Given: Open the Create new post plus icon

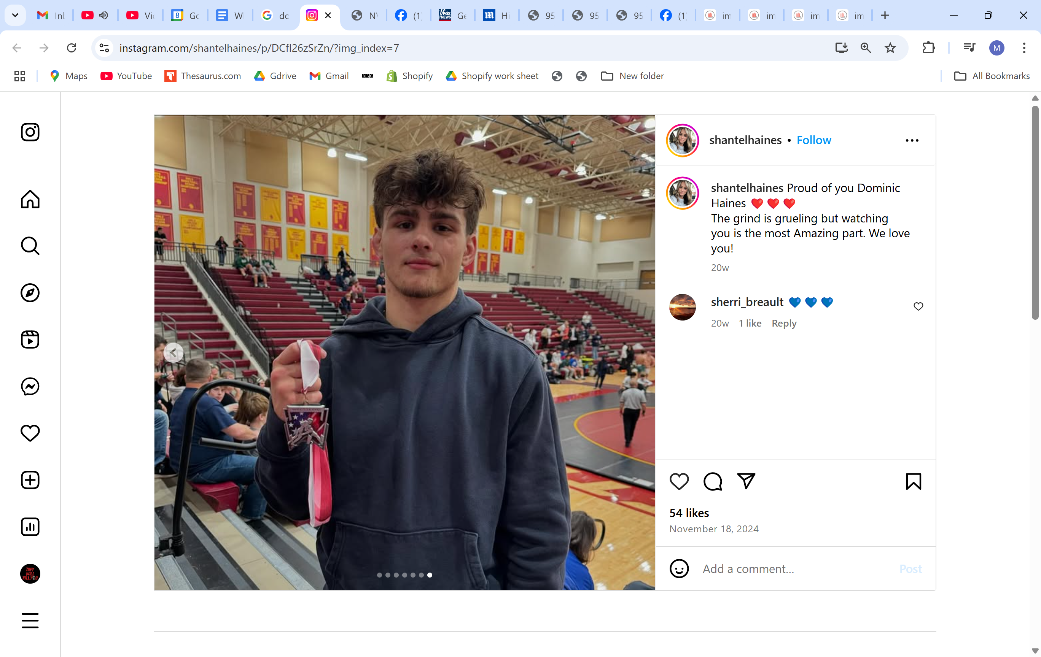Looking at the screenshot, I should click(30, 480).
